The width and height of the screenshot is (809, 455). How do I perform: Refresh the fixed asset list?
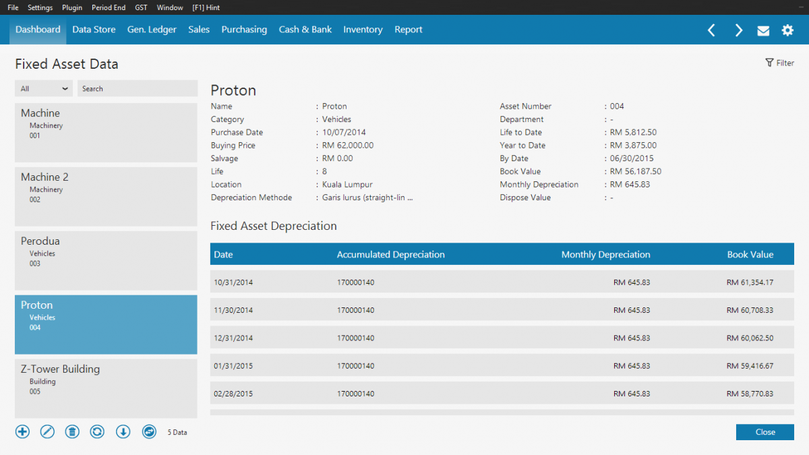click(x=97, y=431)
